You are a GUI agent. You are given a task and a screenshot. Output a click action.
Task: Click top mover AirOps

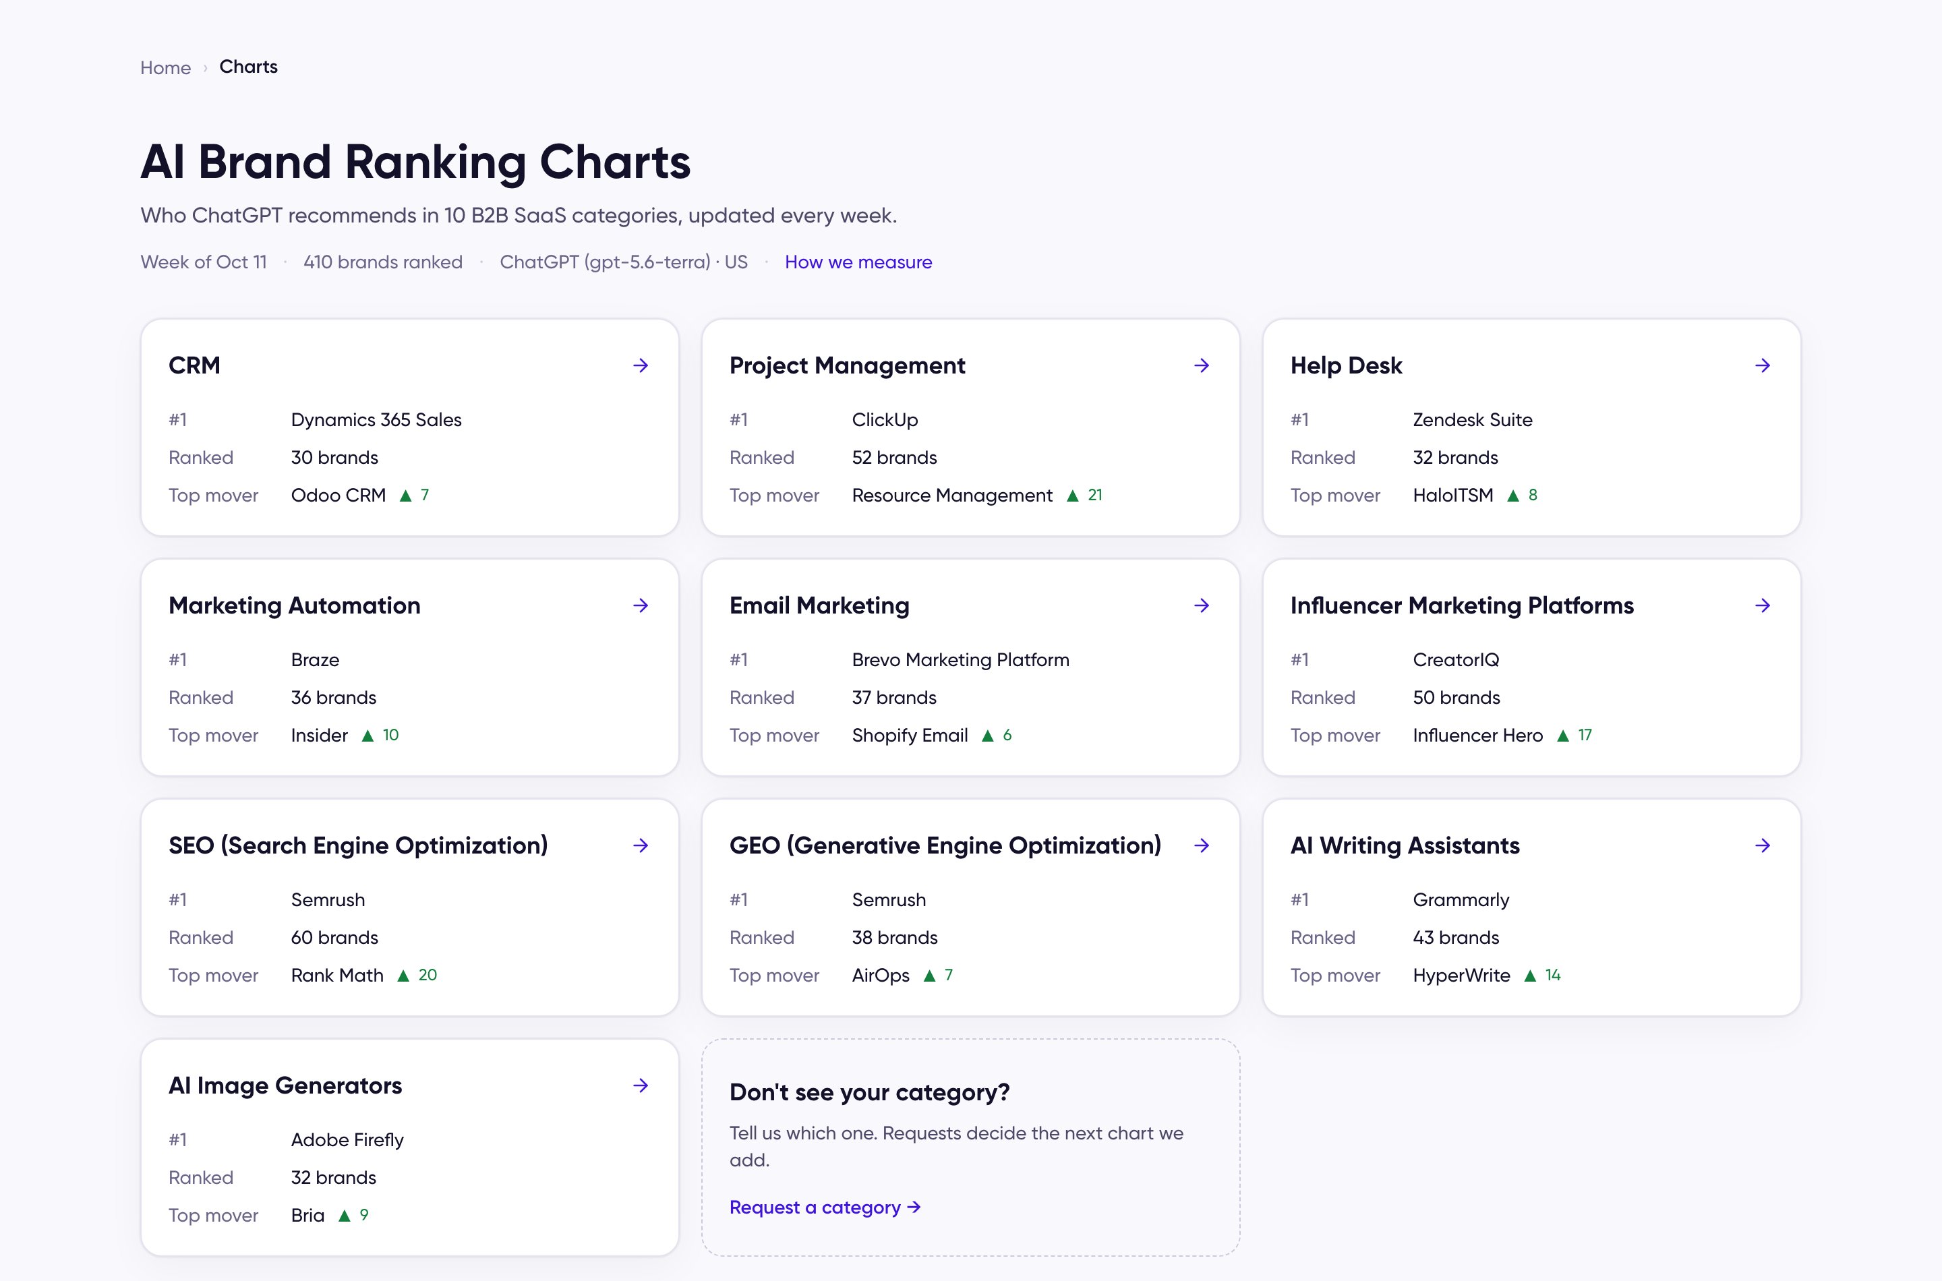[880, 976]
